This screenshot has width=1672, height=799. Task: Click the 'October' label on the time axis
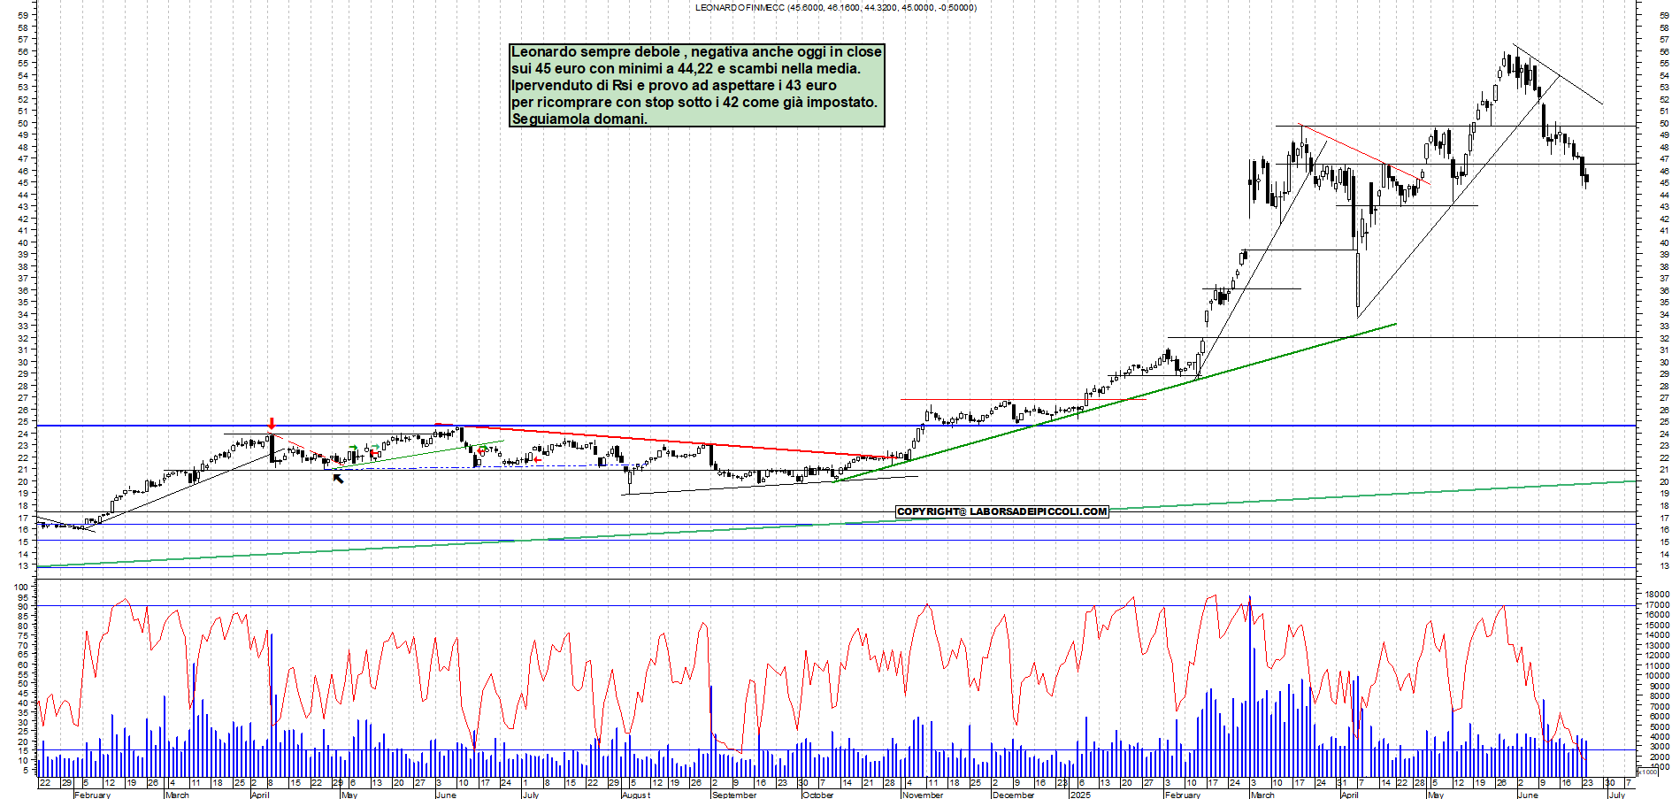coord(818,795)
